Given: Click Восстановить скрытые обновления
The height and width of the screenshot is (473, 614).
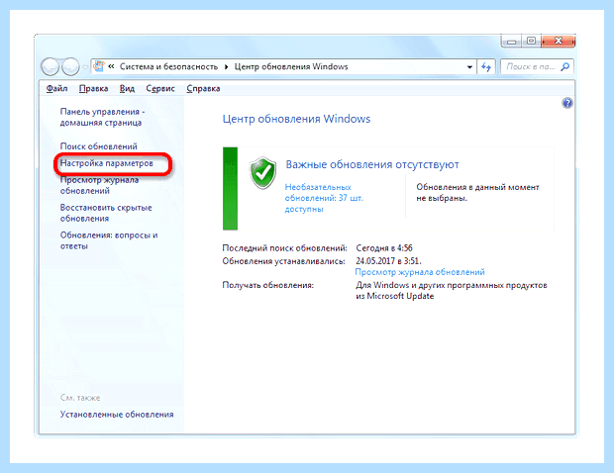Looking at the screenshot, I should click(x=106, y=213).
